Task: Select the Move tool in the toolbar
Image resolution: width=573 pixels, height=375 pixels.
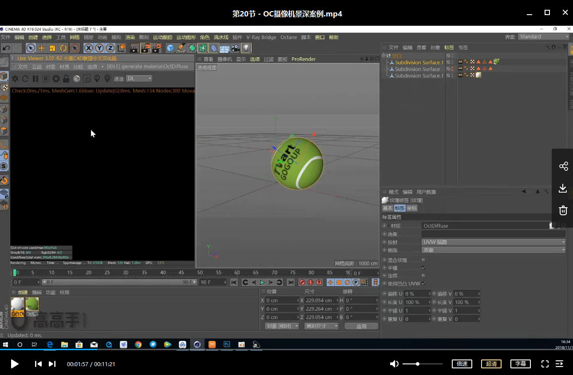Action: pyautogui.click(x=42, y=48)
